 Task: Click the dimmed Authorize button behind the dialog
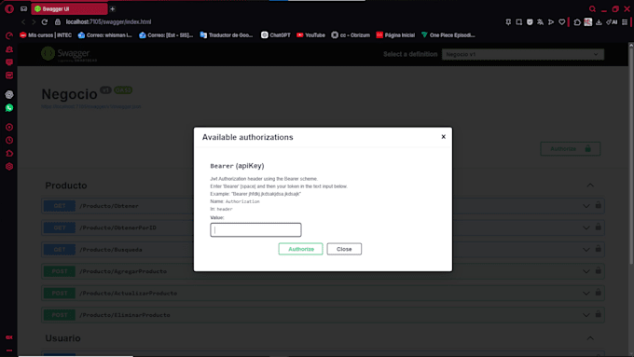(x=571, y=149)
